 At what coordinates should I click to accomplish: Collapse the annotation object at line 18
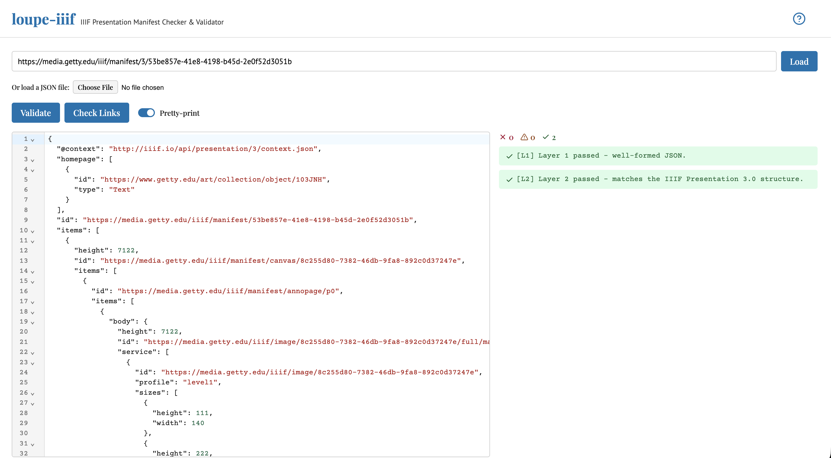33,312
